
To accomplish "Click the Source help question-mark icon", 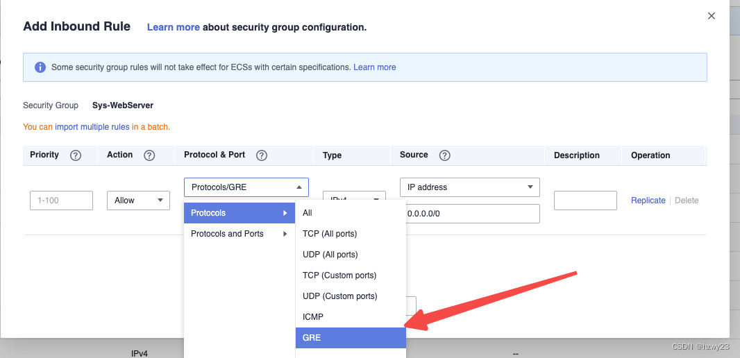I will pos(444,155).
